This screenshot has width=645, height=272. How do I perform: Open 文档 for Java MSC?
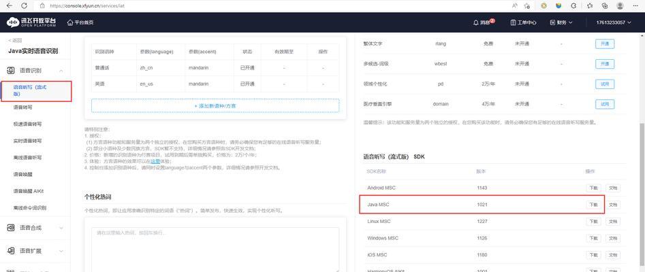613,205
